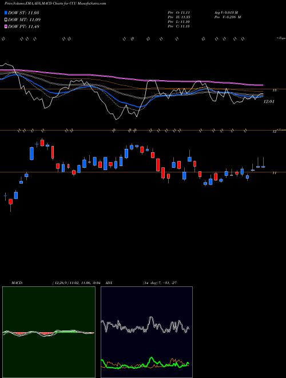Image resolution: width=286 pixels, height=378 pixels.
Task: Click the blue DOW ST legend swatch
Action: 6,13
